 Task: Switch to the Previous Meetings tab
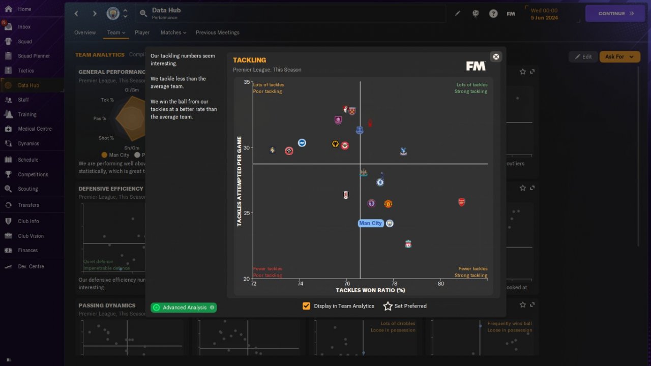pos(218,33)
